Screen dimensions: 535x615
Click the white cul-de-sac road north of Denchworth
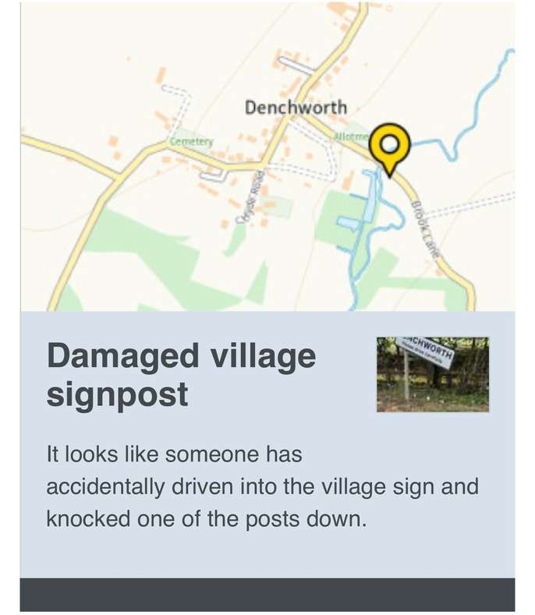point(297,65)
